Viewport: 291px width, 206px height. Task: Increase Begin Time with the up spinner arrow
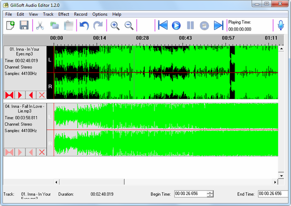tap(210, 192)
